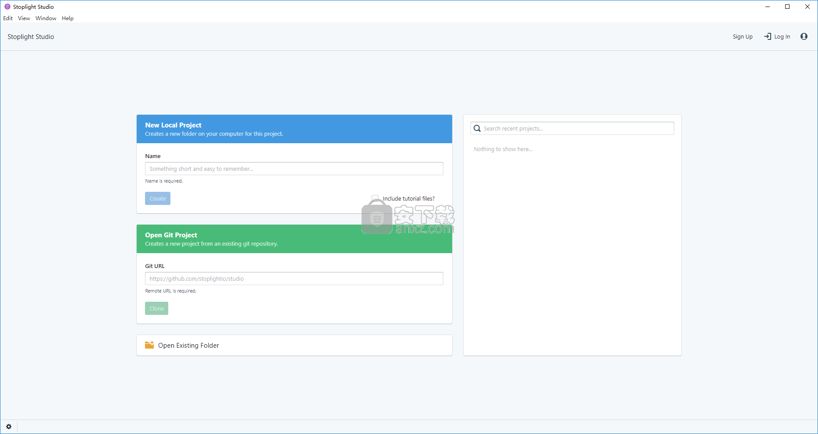The height and width of the screenshot is (434, 818).
Task: Click the Clone button
Action: point(156,308)
